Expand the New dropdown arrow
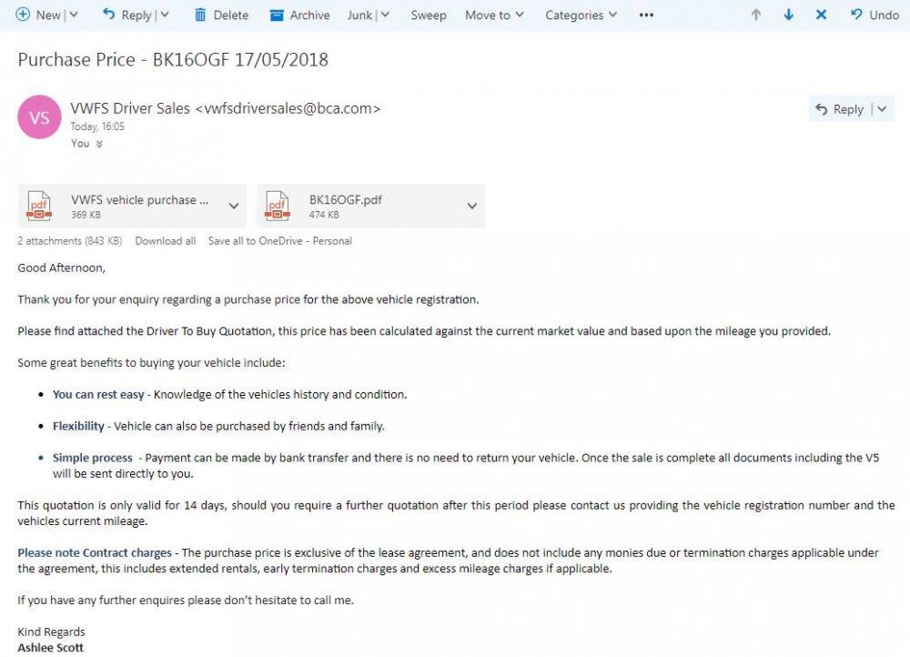Image resolution: width=910 pixels, height=657 pixels. tap(74, 15)
